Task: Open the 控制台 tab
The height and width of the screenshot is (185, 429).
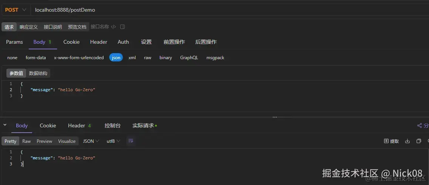Action: 113,125
